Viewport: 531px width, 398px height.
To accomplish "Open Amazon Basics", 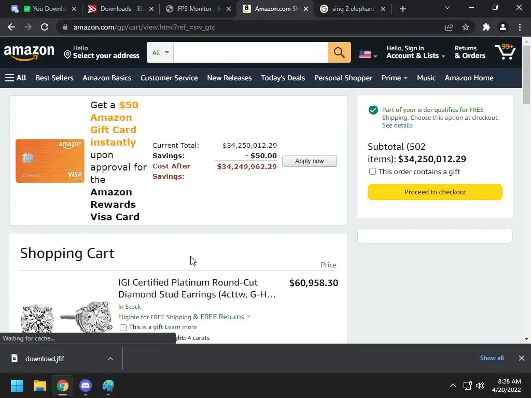I will click(x=107, y=78).
